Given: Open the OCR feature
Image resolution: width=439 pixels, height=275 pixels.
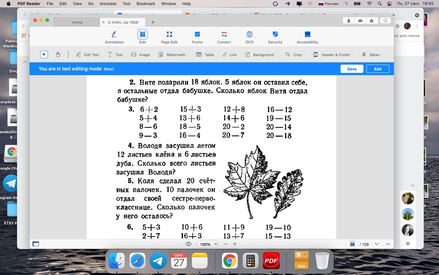Looking at the screenshot, I should 249,37.
